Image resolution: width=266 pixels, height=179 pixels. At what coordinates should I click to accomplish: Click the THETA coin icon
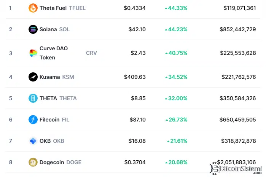point(33,98)
